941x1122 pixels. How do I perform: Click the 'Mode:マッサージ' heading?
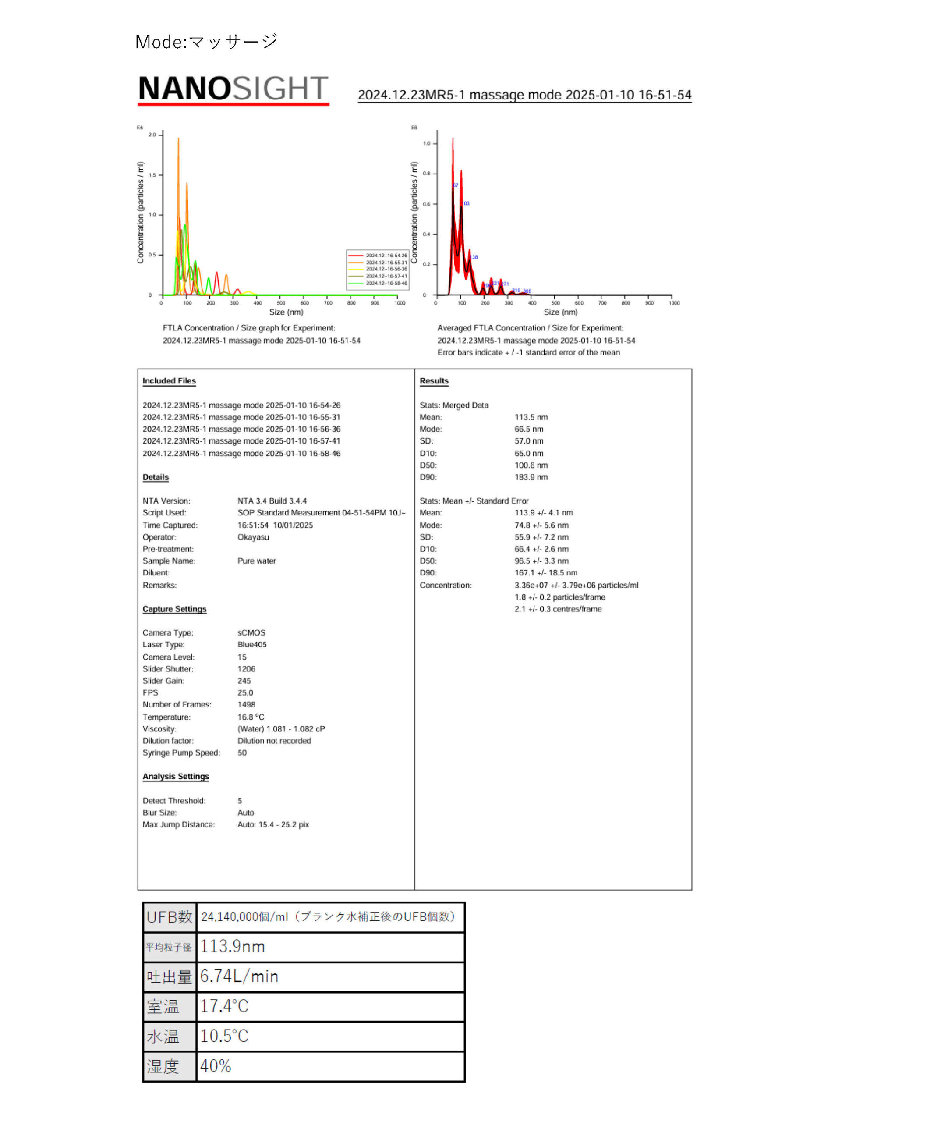(206, 42)
